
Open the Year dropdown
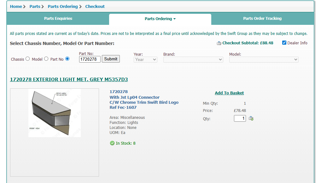[146, 59]
